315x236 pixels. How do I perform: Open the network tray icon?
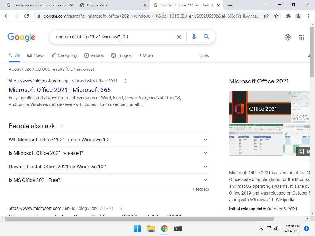[269, 229]
